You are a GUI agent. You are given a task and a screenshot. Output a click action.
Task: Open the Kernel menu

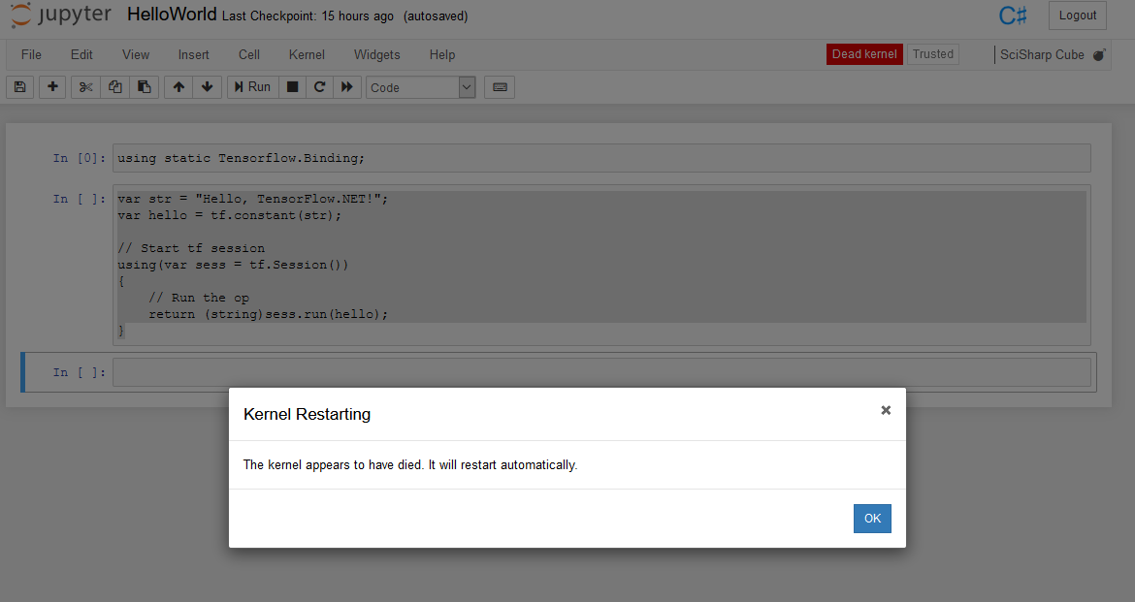point(307,54)
